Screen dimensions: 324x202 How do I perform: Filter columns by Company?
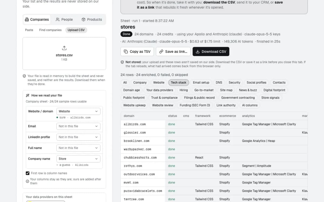140,82
